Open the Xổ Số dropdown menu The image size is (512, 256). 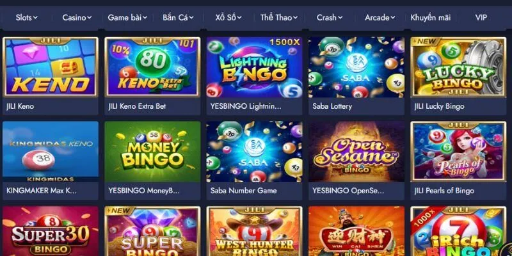click(x=228, y=18)
